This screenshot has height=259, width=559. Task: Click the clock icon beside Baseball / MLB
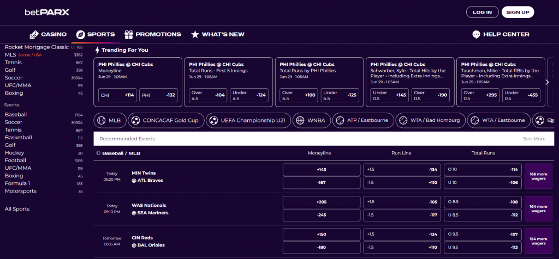coord(98,153)
